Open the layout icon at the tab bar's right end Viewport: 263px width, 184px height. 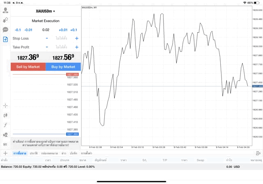click(x=258, y=153)
